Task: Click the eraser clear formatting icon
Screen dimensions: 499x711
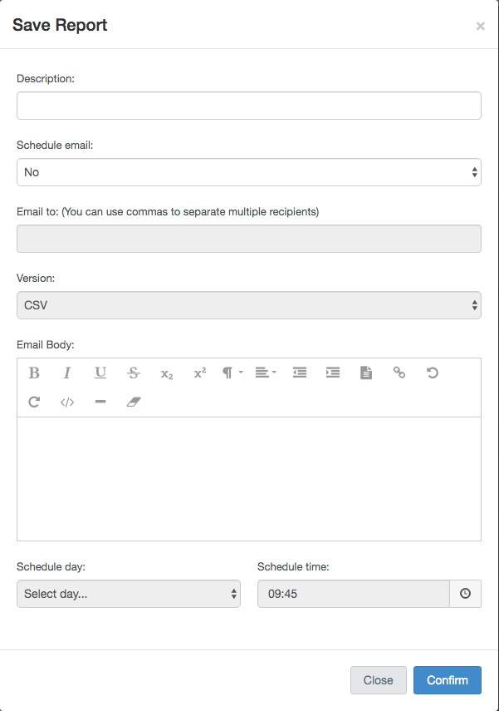Action: pyautogui.click(x=134, y=402)
